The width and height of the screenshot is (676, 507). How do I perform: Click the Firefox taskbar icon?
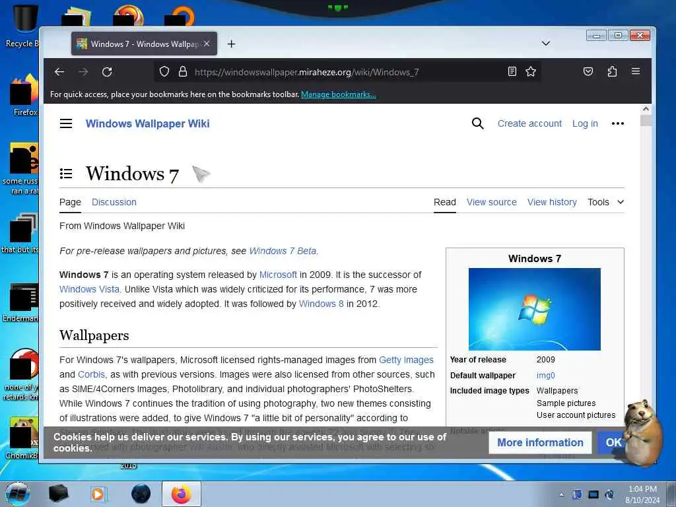pos(182,494)
